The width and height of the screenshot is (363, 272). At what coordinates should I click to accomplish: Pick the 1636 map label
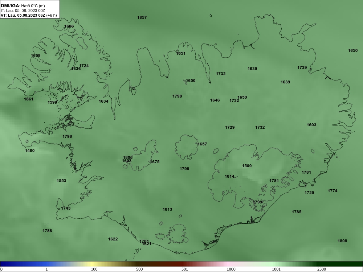coord(76,69)
